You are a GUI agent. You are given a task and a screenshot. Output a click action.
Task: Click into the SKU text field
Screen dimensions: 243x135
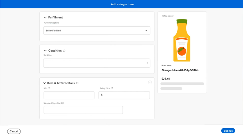[69, 95]
